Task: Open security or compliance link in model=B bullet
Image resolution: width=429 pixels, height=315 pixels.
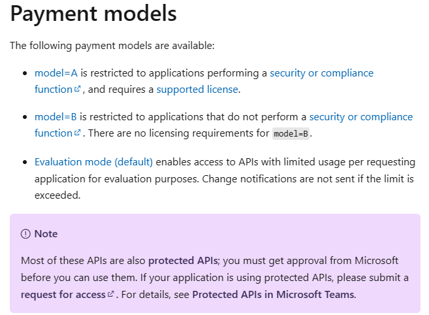Action: [361, 117]
